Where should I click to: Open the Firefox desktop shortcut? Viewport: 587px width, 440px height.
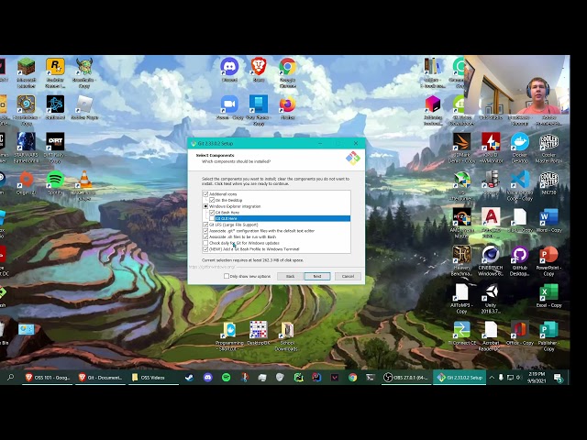287,107
